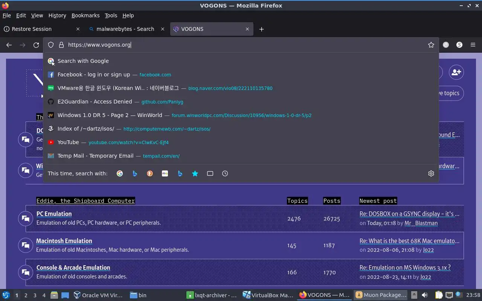
Task: Open the LXQt start menu icon
Action: [6, 295]
